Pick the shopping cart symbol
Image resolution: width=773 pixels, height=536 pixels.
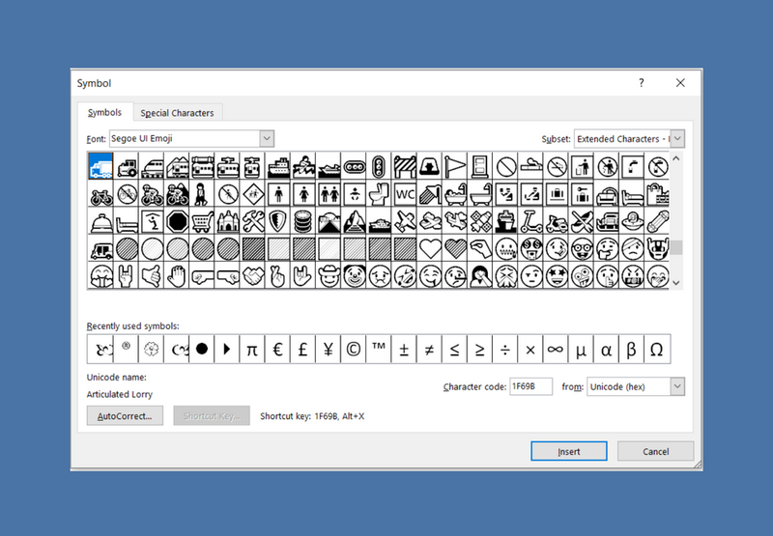pyautogui.click(x=202, y=222)
